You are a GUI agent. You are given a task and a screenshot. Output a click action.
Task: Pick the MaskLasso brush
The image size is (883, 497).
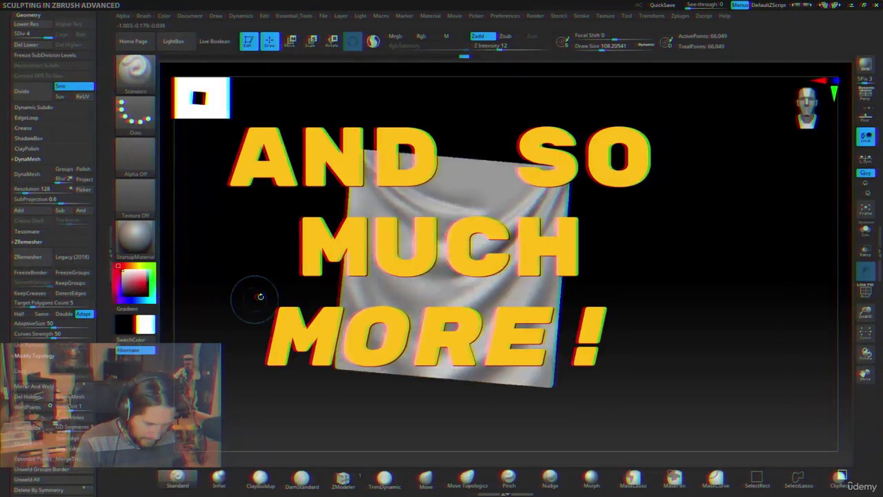(633, 480)
